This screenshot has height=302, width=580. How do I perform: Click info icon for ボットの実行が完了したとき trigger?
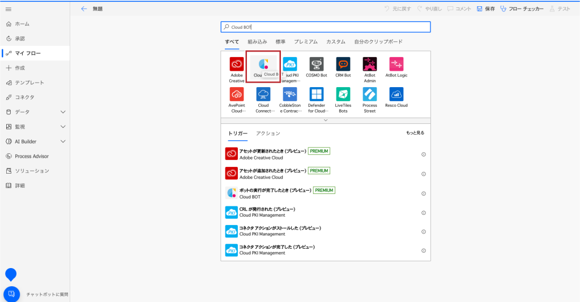coord(424,193)
